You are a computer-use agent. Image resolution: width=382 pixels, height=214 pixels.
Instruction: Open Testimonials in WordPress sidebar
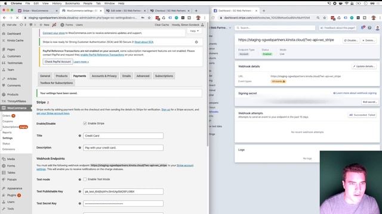[x=14, y=63]
